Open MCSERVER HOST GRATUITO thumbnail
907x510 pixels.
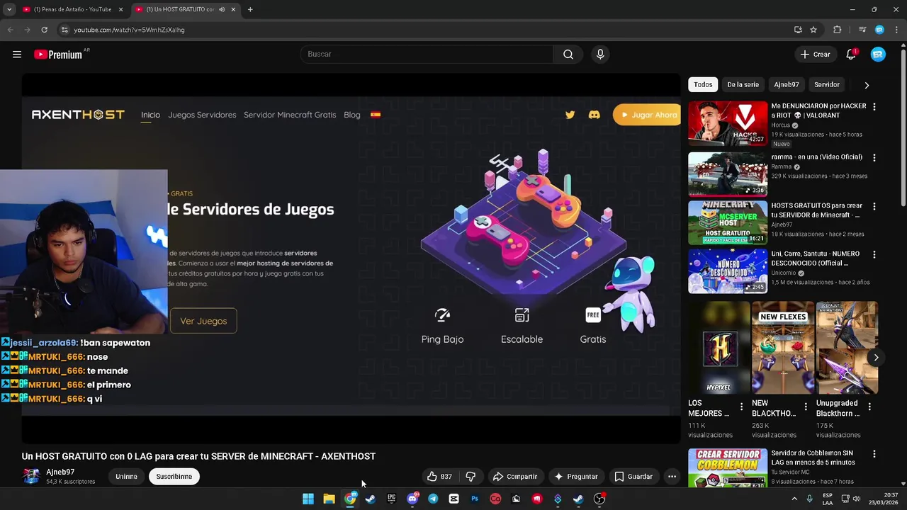click(x=728, y=223)
